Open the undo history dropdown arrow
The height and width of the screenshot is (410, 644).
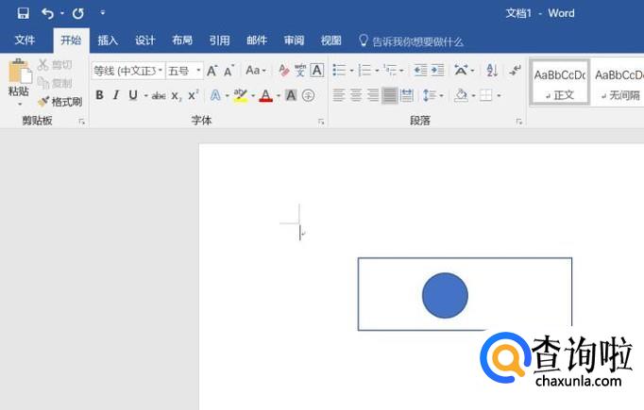click(x=62, y=13)
